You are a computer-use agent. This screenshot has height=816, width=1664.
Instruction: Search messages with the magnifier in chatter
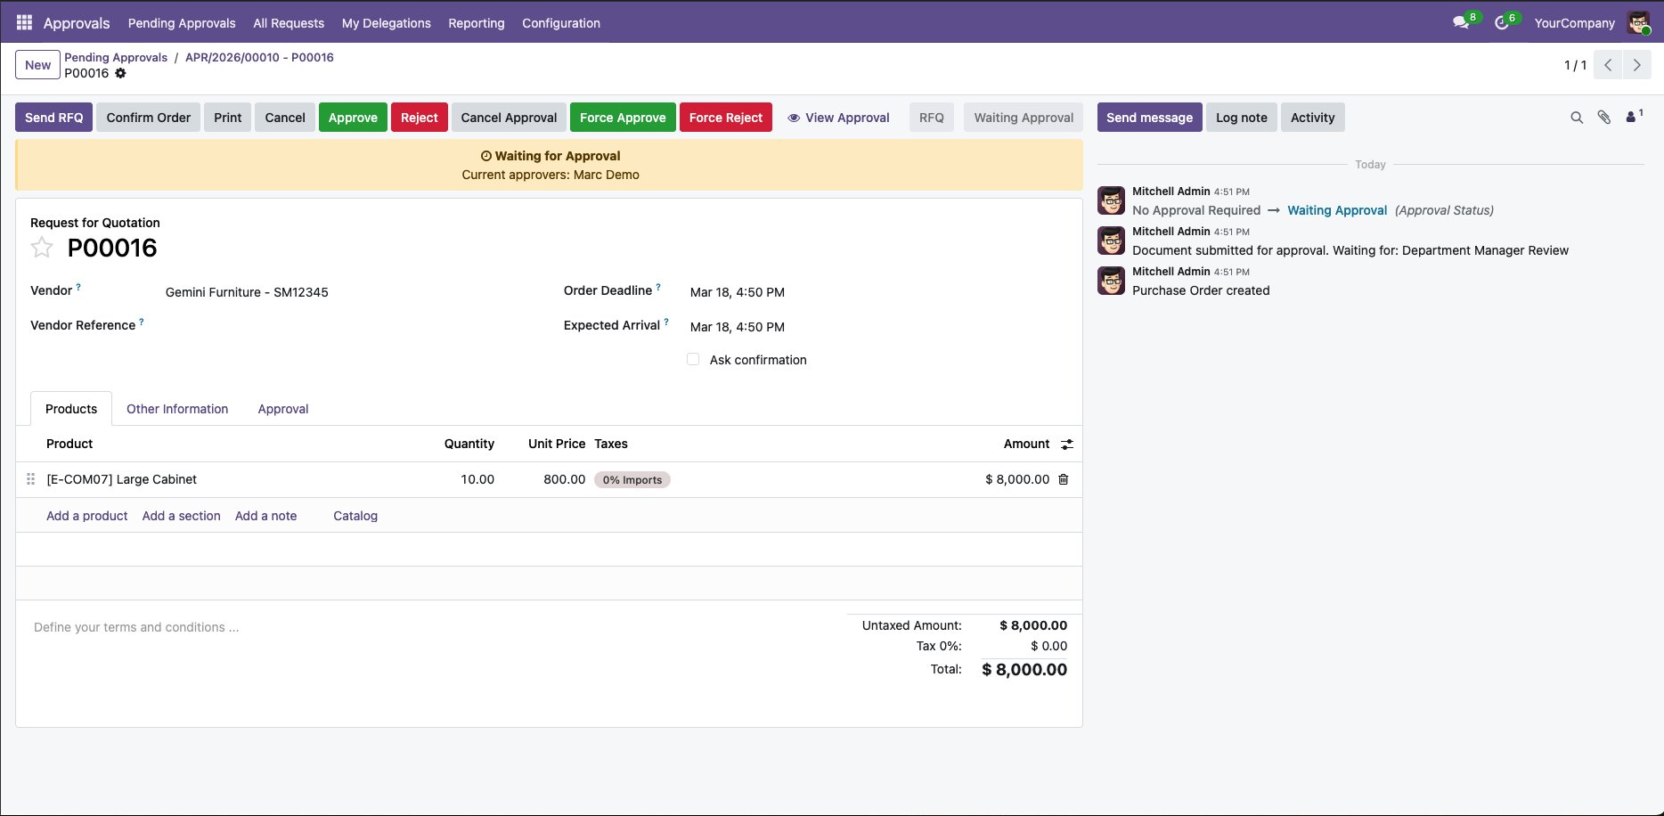[1577, 117]
